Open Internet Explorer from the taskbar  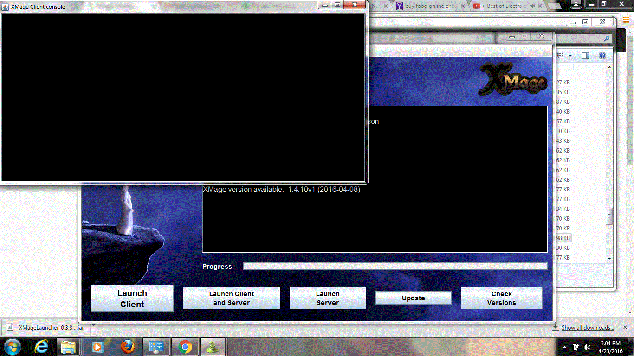[42, 347]
